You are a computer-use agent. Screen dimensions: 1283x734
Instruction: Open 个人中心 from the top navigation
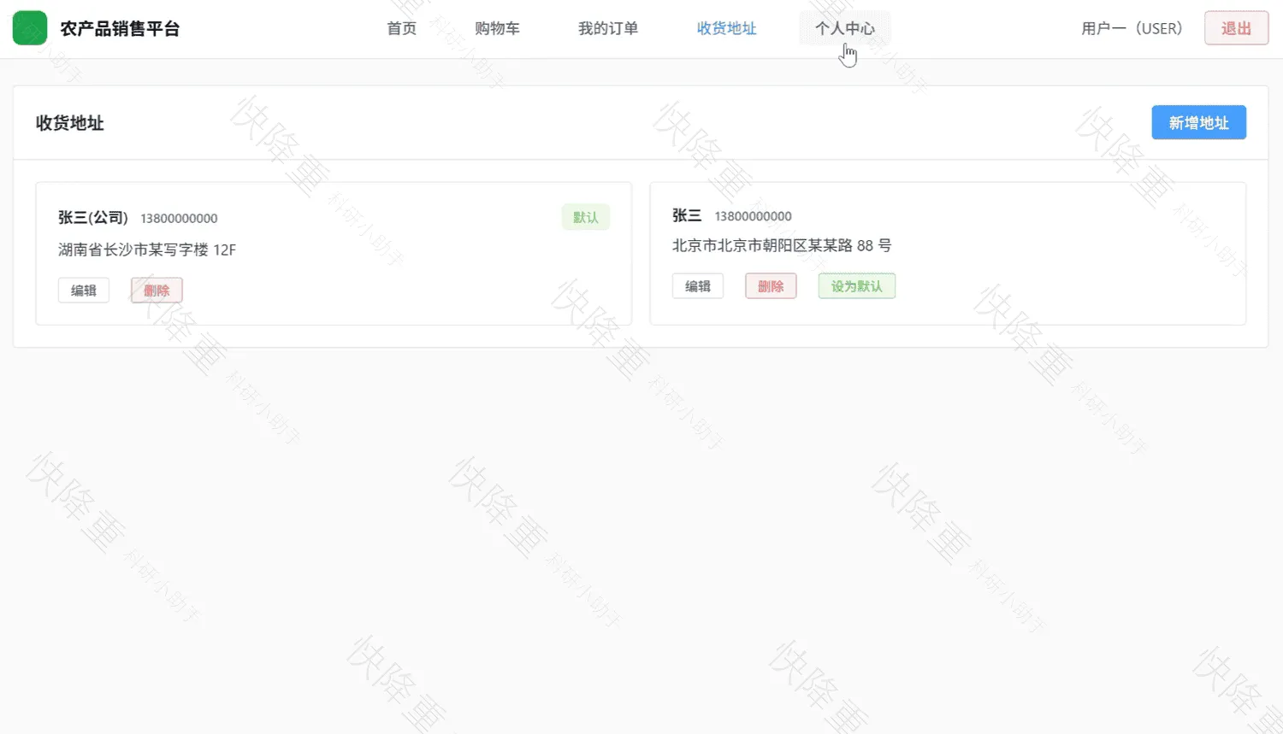[845, 28]
